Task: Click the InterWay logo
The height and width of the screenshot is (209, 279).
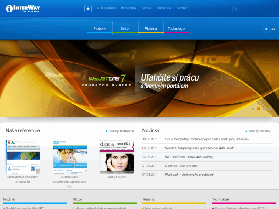Action: click(23, 8)
